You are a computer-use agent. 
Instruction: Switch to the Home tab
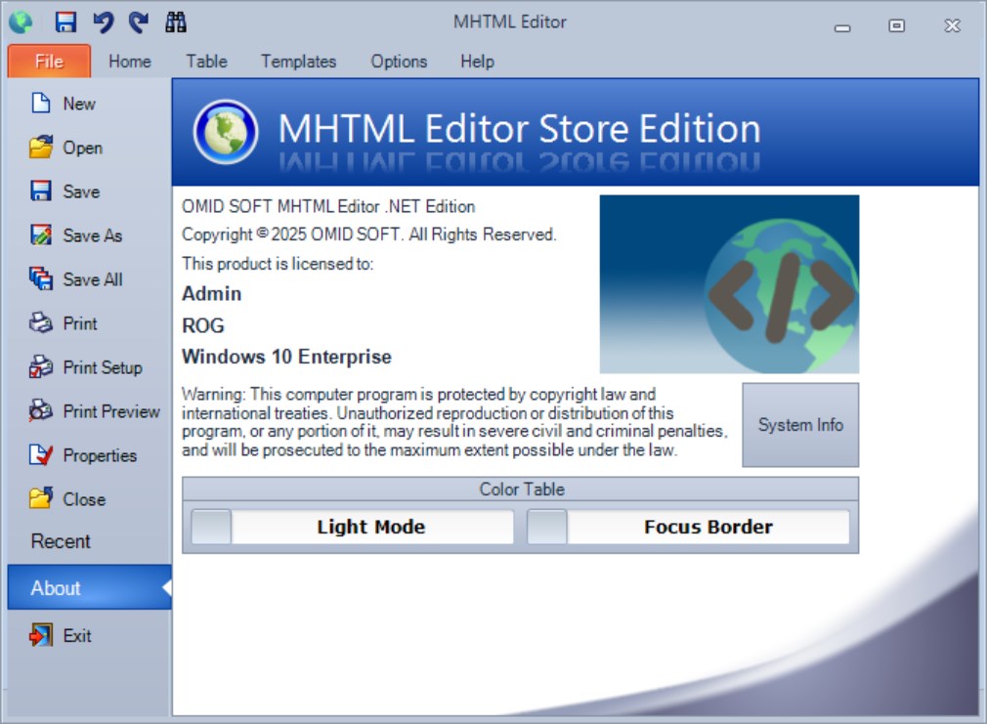click(130, 62)
